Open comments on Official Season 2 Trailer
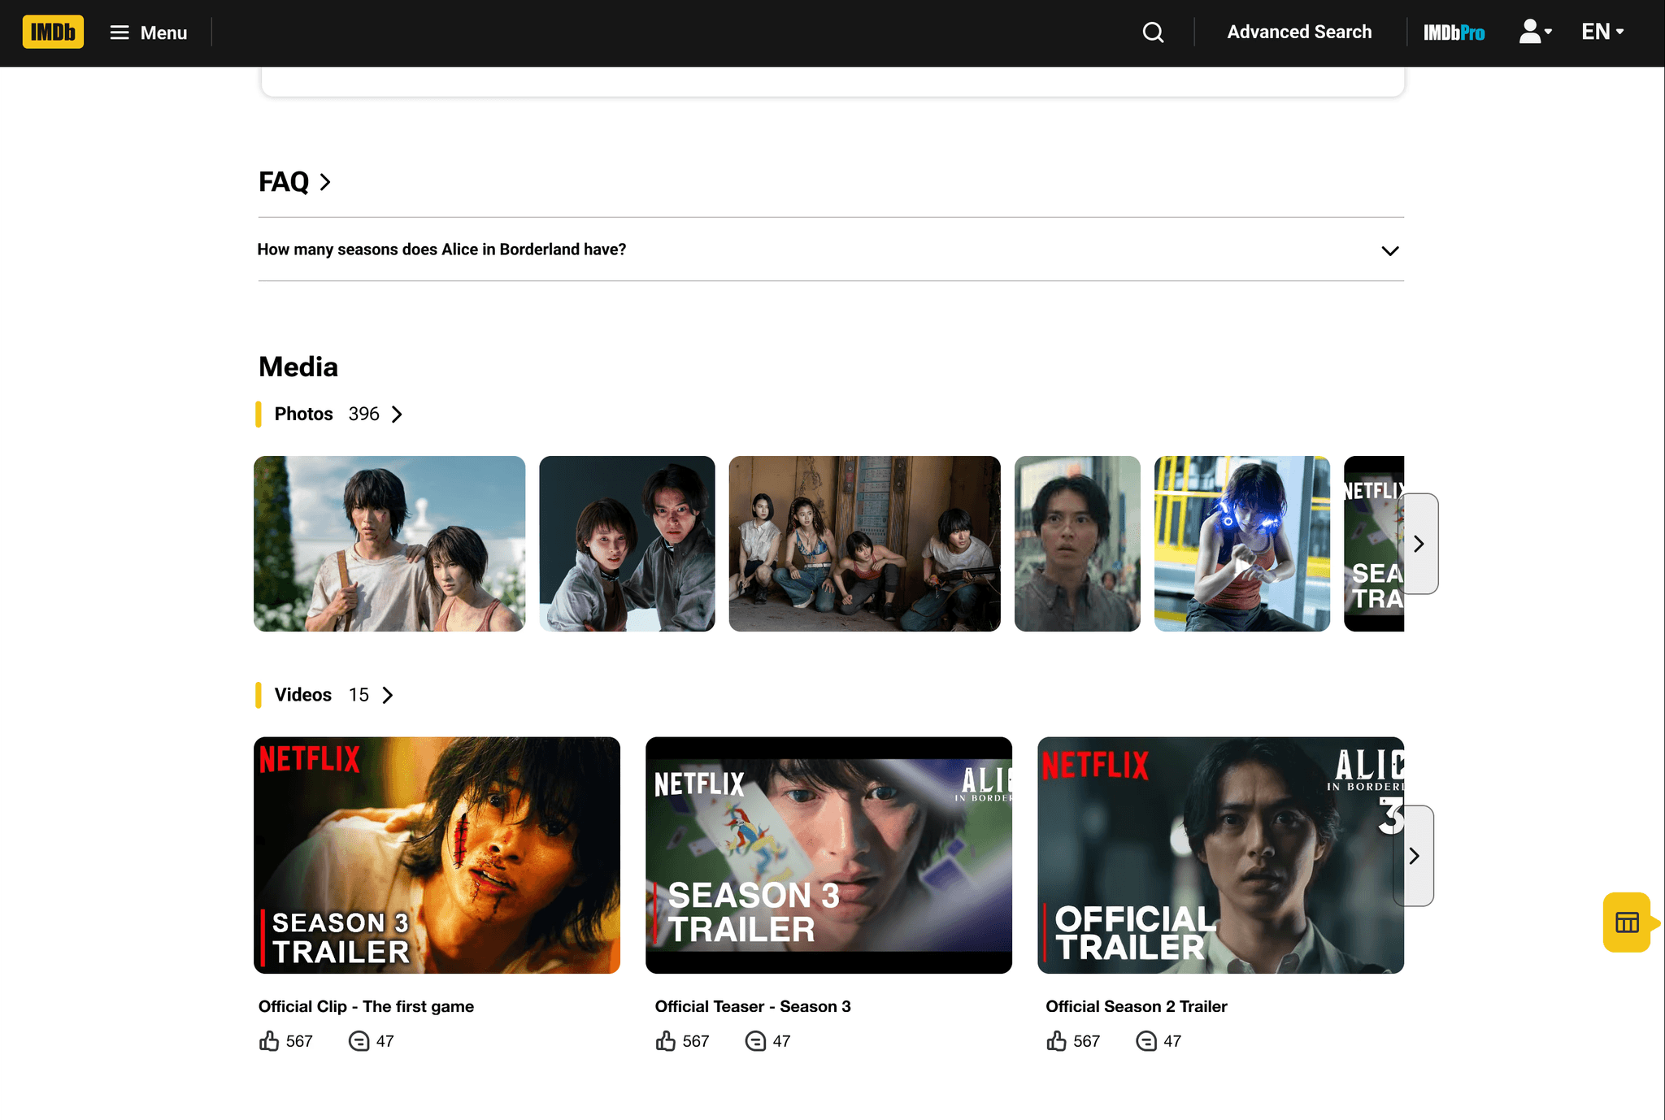1665x1120 pixels. (x=1146, y=1041)
